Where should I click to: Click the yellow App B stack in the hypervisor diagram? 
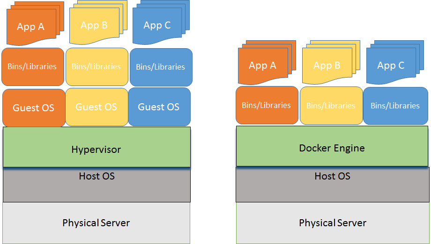point(98,22)
